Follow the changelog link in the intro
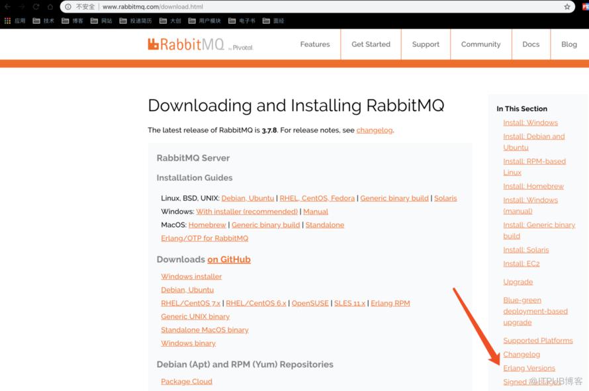This screenshot has width=589, height=391. [375, 130]
